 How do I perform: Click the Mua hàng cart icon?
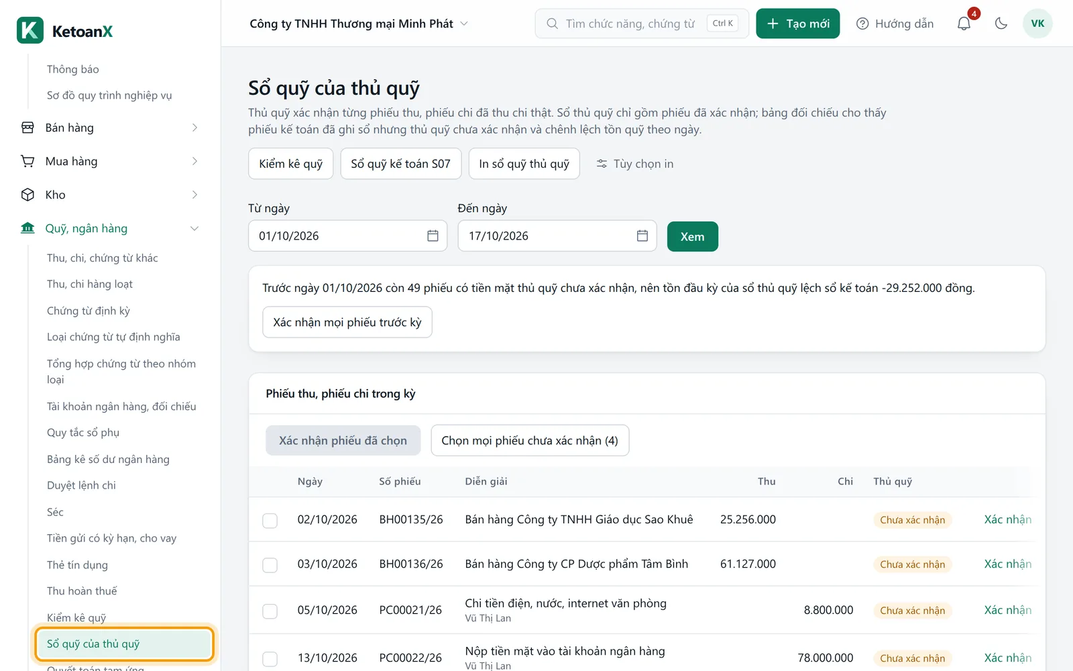click(x=27, y=161)
